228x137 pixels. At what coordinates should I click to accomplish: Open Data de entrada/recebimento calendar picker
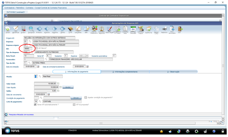[x=87, y=67]
